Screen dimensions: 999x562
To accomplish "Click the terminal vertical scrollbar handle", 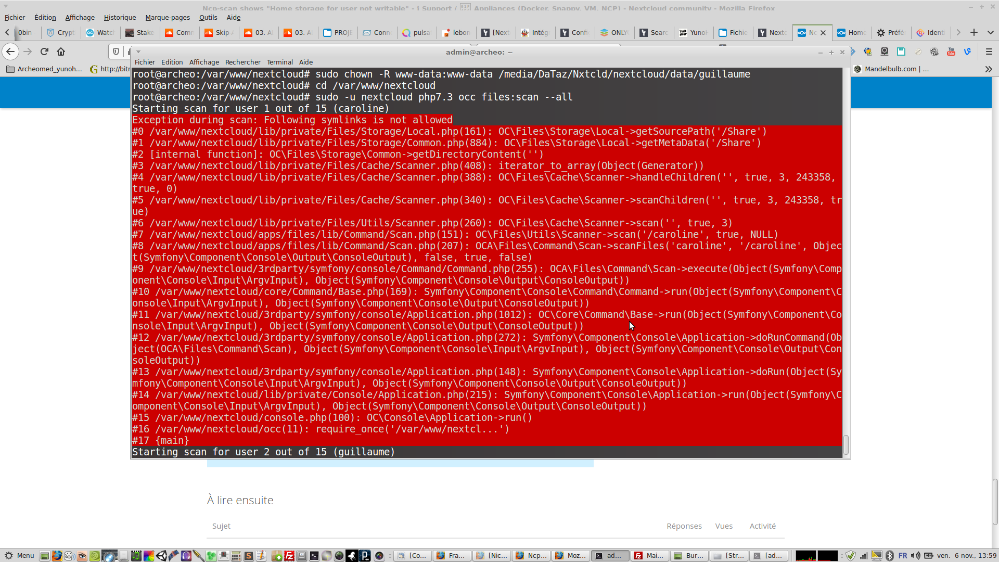I will click(x=846, y=445).
